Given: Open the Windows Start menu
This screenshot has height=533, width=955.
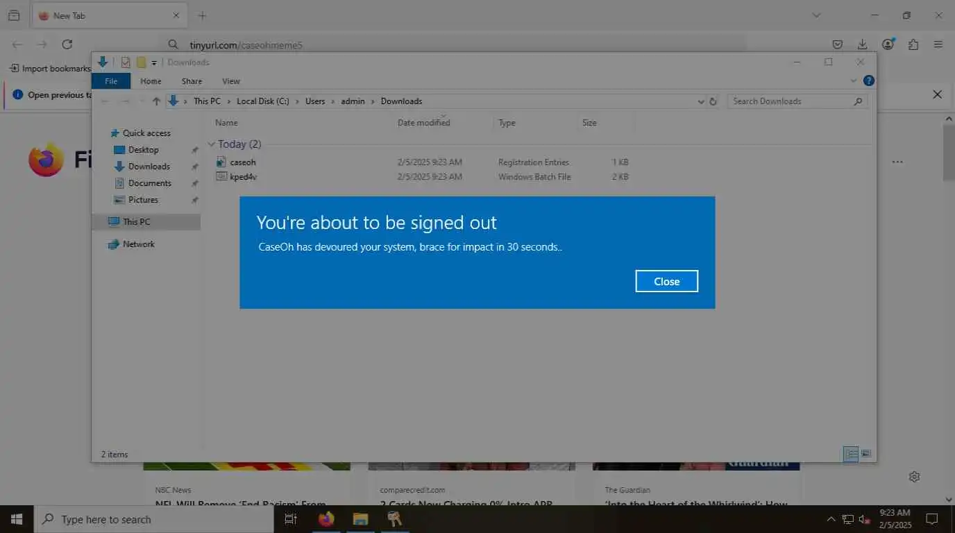Looking at the screenshot, I should coord(17,519).
